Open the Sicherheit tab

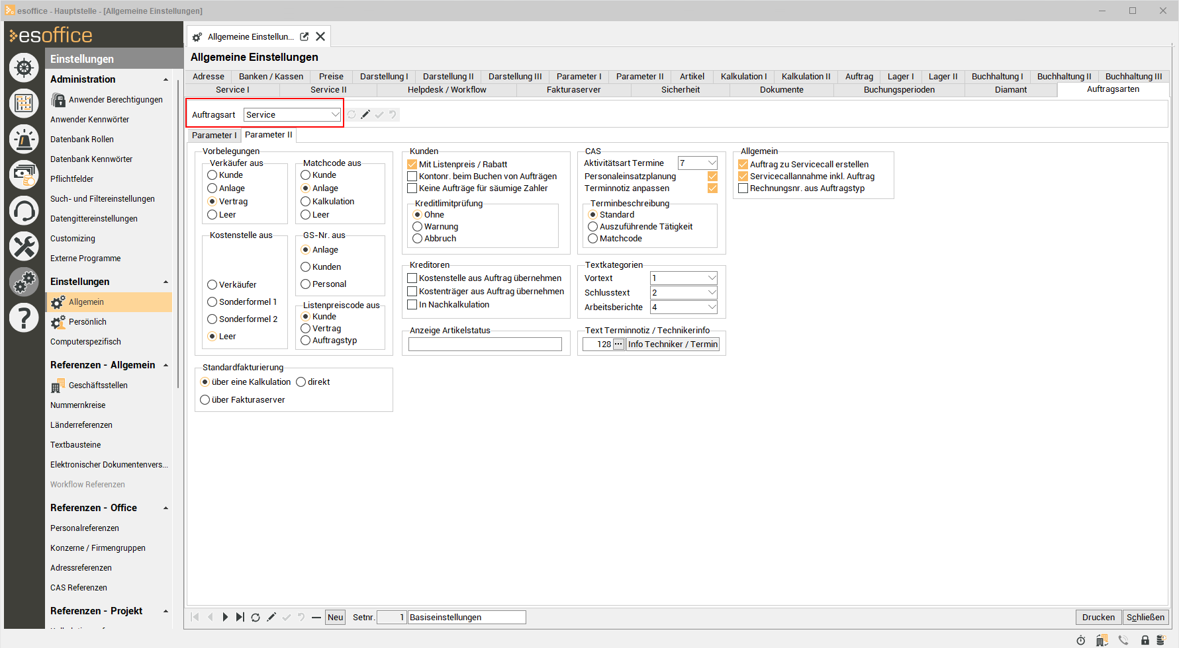tap(680, 90)
